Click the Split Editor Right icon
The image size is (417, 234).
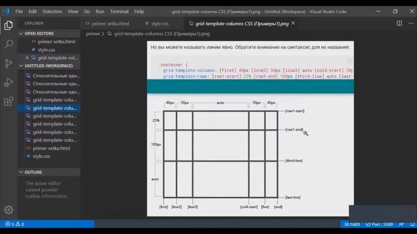pos(399,23)
